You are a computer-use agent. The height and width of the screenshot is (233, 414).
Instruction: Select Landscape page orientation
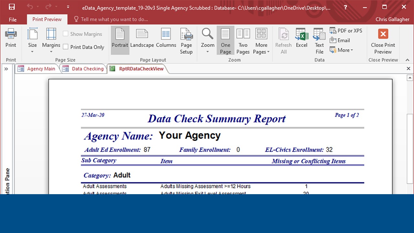point(142,38)
